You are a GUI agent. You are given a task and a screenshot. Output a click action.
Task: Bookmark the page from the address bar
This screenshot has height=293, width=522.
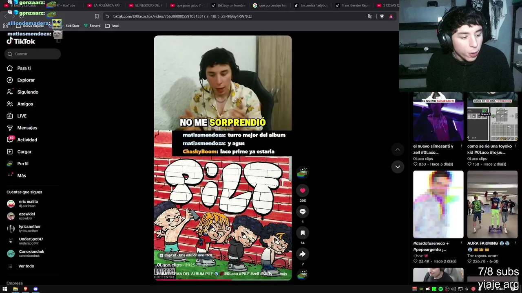point(97,16)
